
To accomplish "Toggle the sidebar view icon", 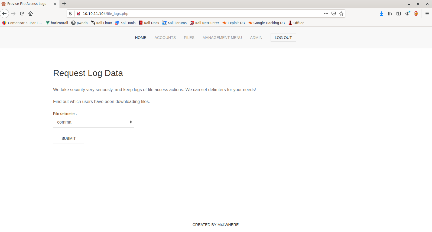I will [399, 14].
